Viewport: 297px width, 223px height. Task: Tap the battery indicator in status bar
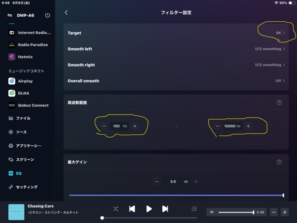click(x=292, y=3)
